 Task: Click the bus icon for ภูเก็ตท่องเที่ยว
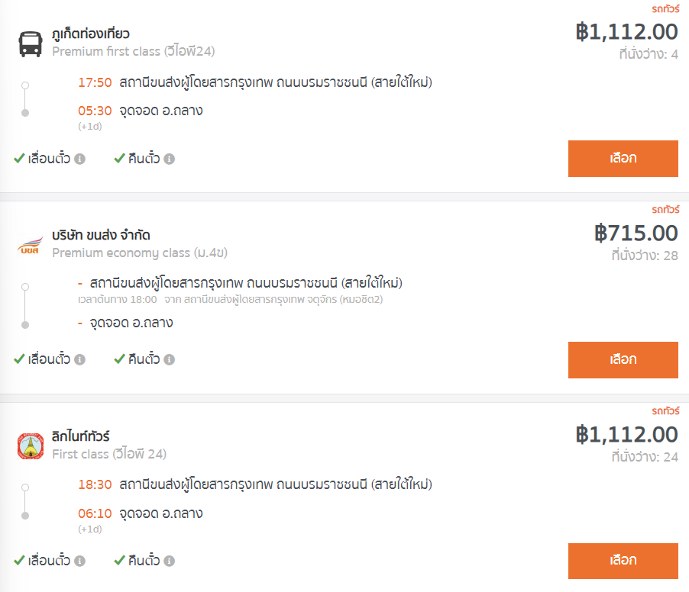[31, 44]
